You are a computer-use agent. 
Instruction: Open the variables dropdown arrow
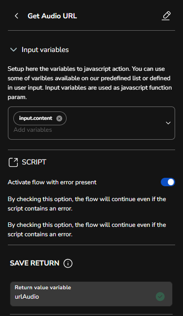tap(168, 123)
